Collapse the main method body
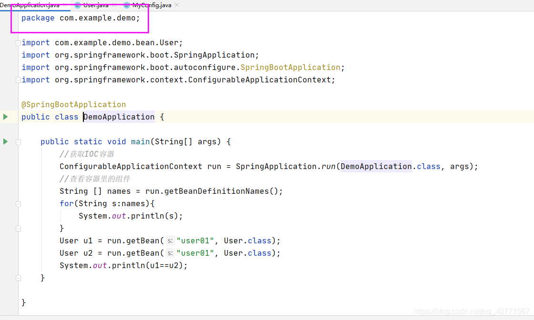 click(18, 141)
